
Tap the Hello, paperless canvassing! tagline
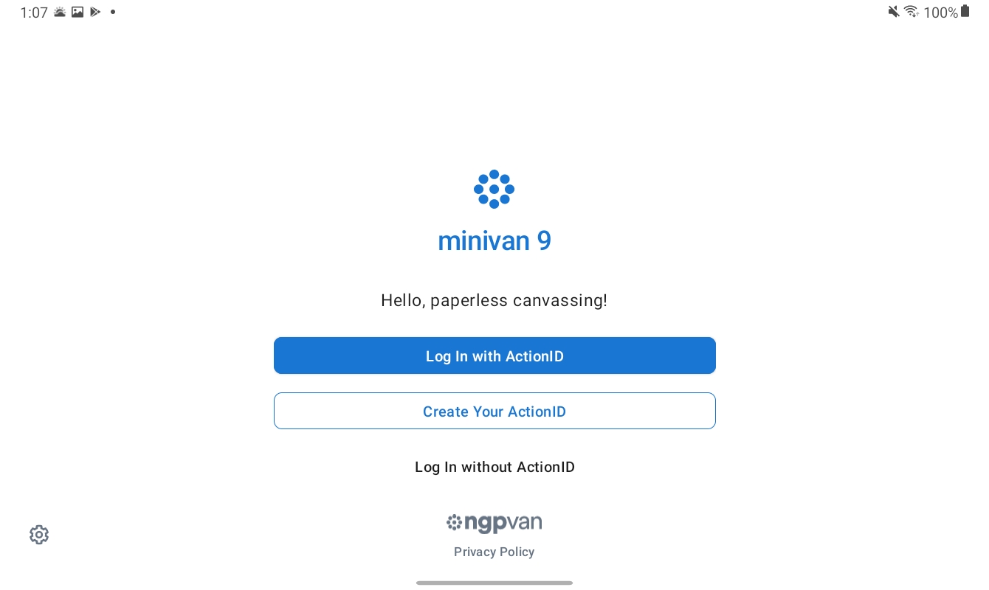pyautogui.click(x=494, y=300)
